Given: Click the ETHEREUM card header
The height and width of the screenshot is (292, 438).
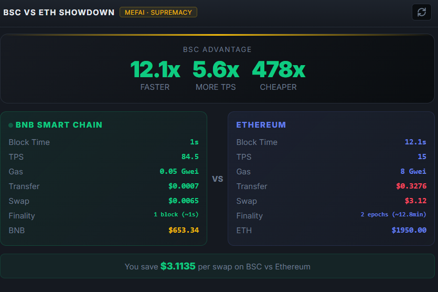Looking at the screenshot, I should 261,125.
